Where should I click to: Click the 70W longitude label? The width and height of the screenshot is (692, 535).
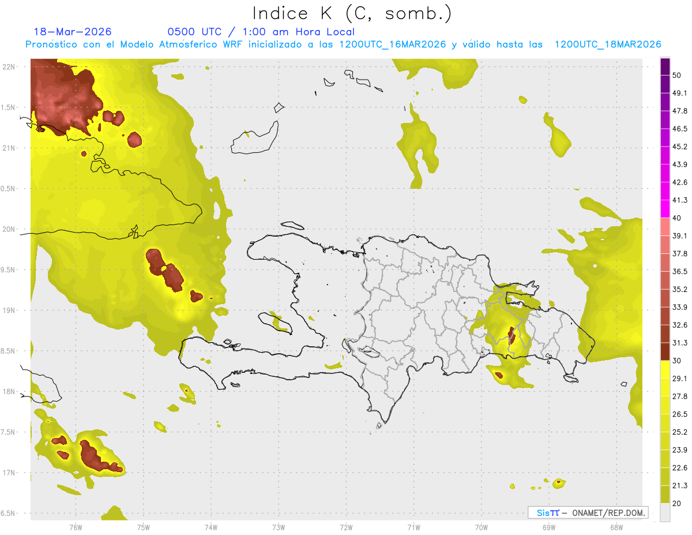pos(482,527)
